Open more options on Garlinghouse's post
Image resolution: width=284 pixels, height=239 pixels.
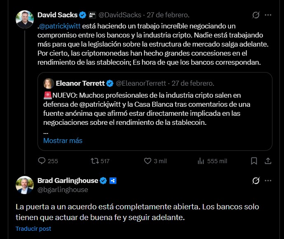[x=268, y=181]
